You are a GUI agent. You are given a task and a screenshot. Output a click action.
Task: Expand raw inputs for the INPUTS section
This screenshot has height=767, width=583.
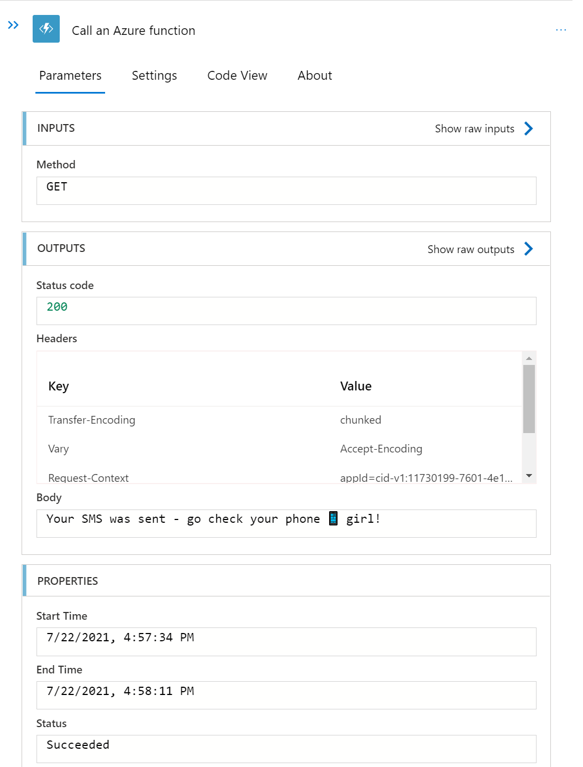point(474,128)
